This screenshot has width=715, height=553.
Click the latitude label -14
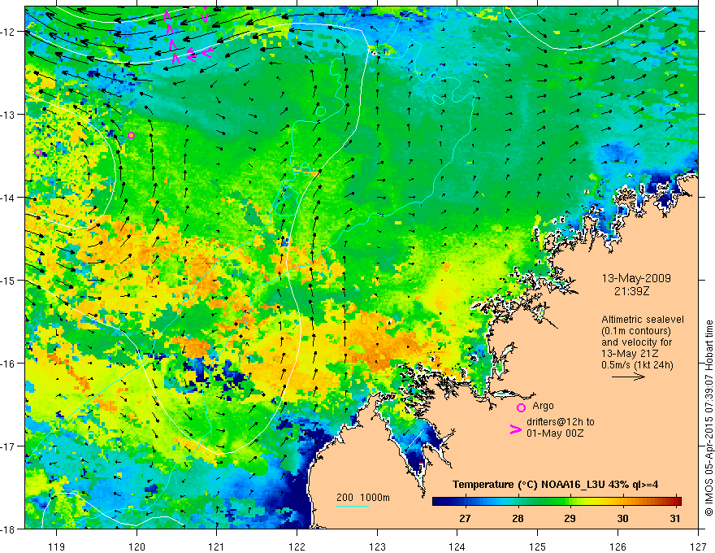[x=9, y=198]
